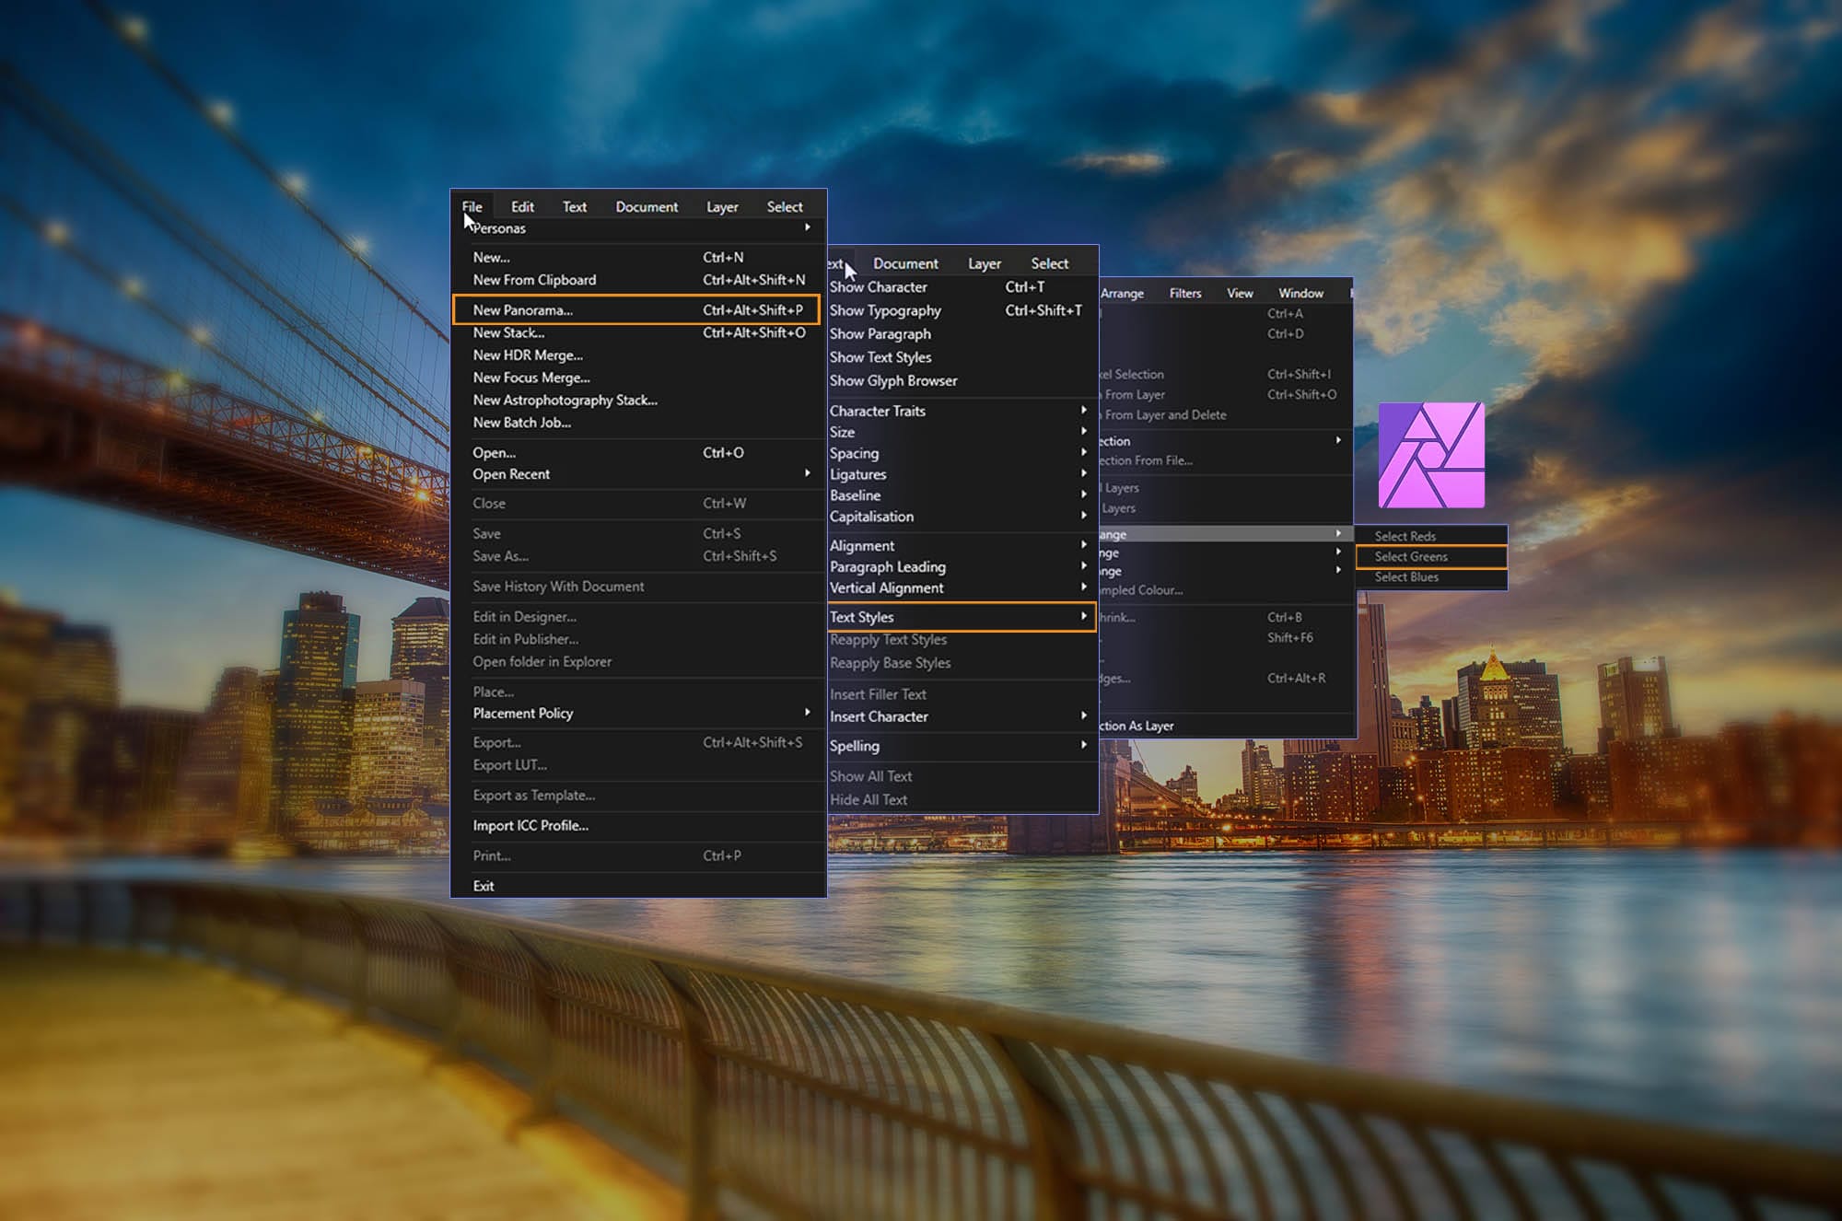Select Insert Filler Text
The height and width of the screenshot is (1221, 1842).
[879, 694]
